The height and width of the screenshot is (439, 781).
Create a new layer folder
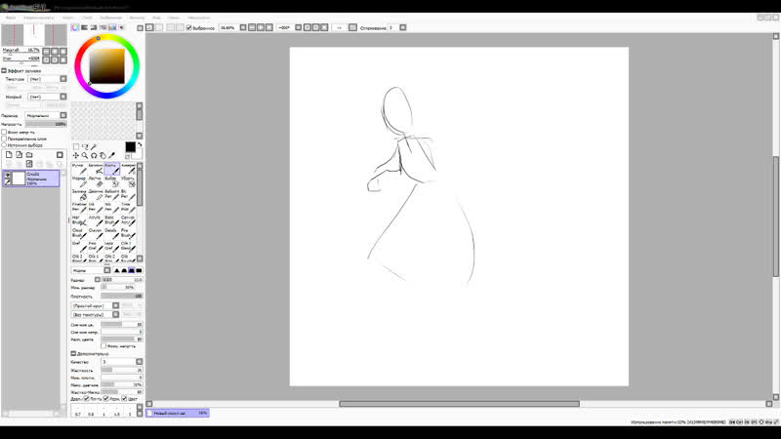pos(29,155)
